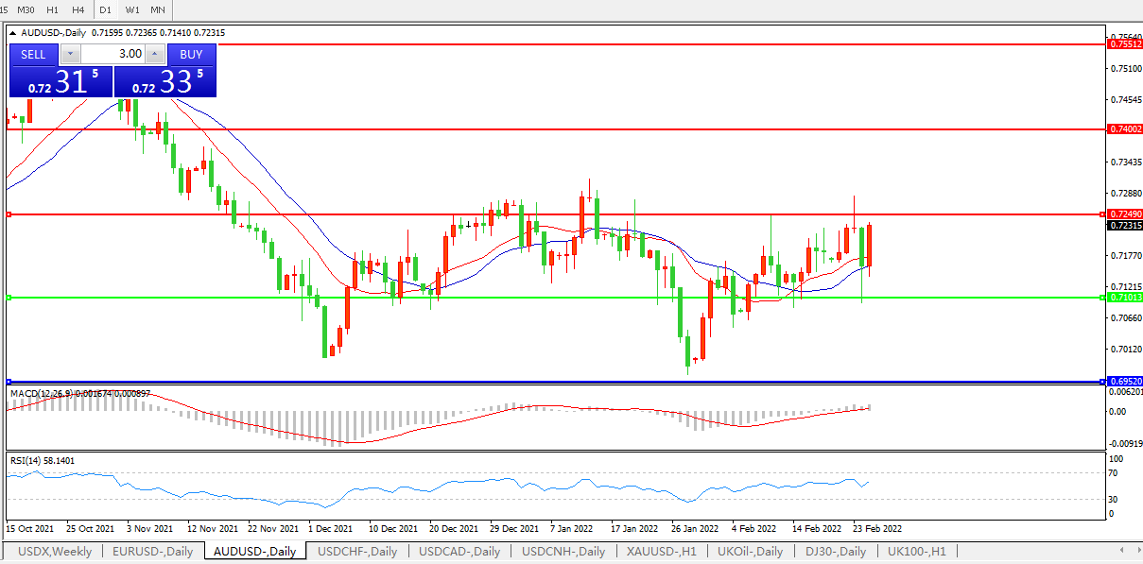Decrease lot volume with down arrow
The width and height of the screenshot is (1143, 564).
coord(69,54)
